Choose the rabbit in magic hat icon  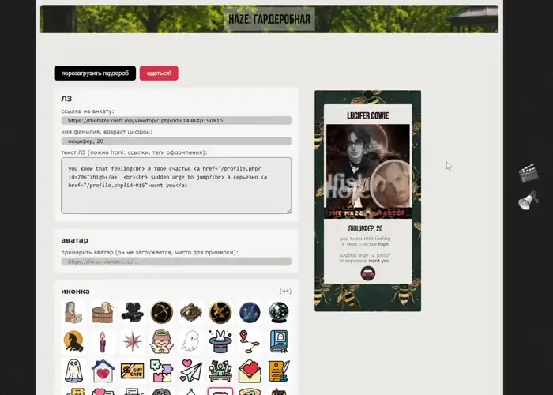pos(220,341)
